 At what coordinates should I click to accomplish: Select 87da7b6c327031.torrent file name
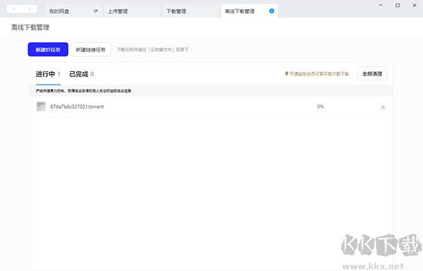(77, 107)
